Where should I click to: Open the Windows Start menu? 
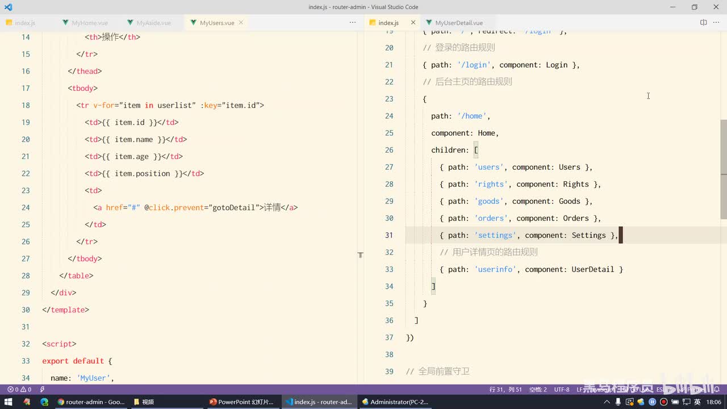point(9,402)
